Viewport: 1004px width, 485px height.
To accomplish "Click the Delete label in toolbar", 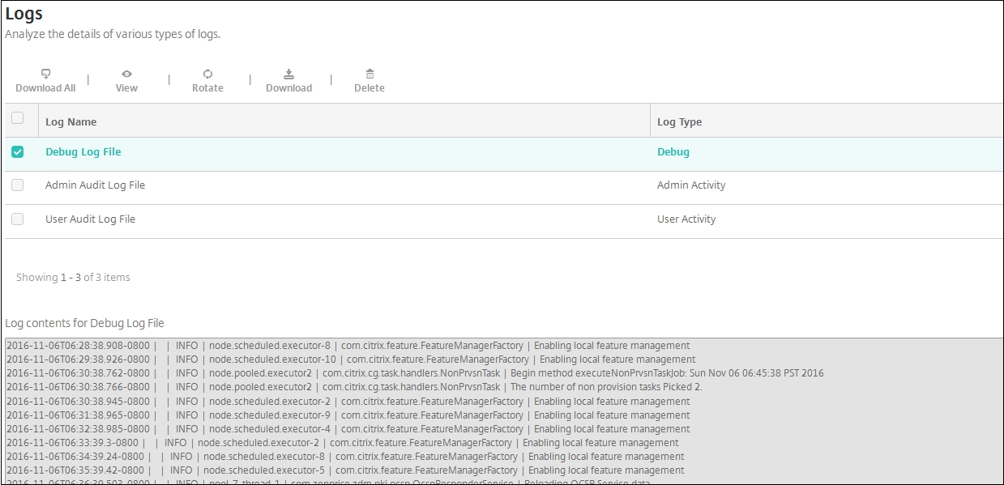I will (x=370, y=88).
